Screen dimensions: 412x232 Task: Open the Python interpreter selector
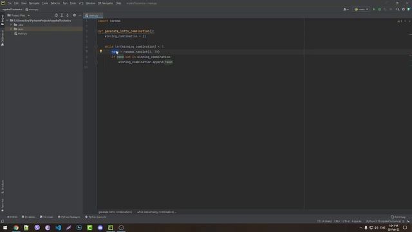pyautogui.click(x=385, y=222)
